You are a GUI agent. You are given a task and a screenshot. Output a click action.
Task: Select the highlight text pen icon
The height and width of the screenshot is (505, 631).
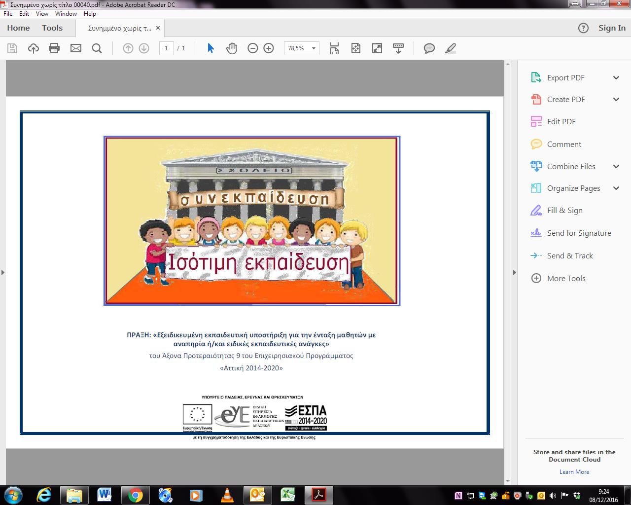point(450,48)
